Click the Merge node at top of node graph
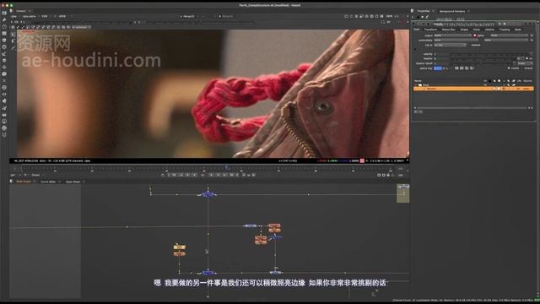 [x=208, y=195]
